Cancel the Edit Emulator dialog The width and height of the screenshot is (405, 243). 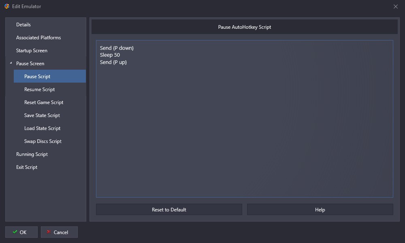(59, 232)
